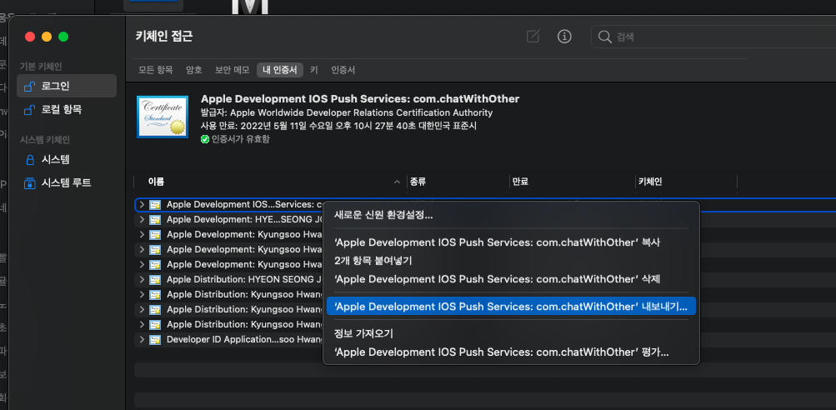Select the Apple Development: HYE...SEONG row name
Viewport: 836px width, 410px height.
245,220
